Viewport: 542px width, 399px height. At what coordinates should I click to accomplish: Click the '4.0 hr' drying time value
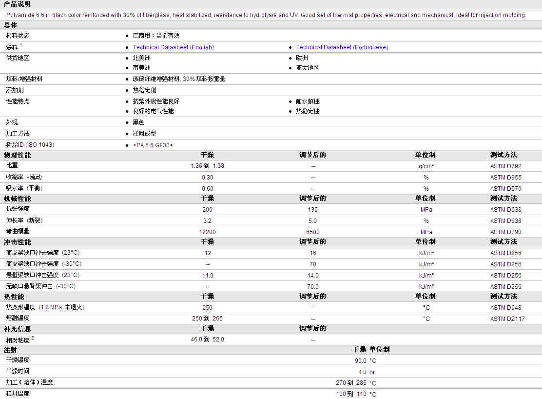coord(367,372)
